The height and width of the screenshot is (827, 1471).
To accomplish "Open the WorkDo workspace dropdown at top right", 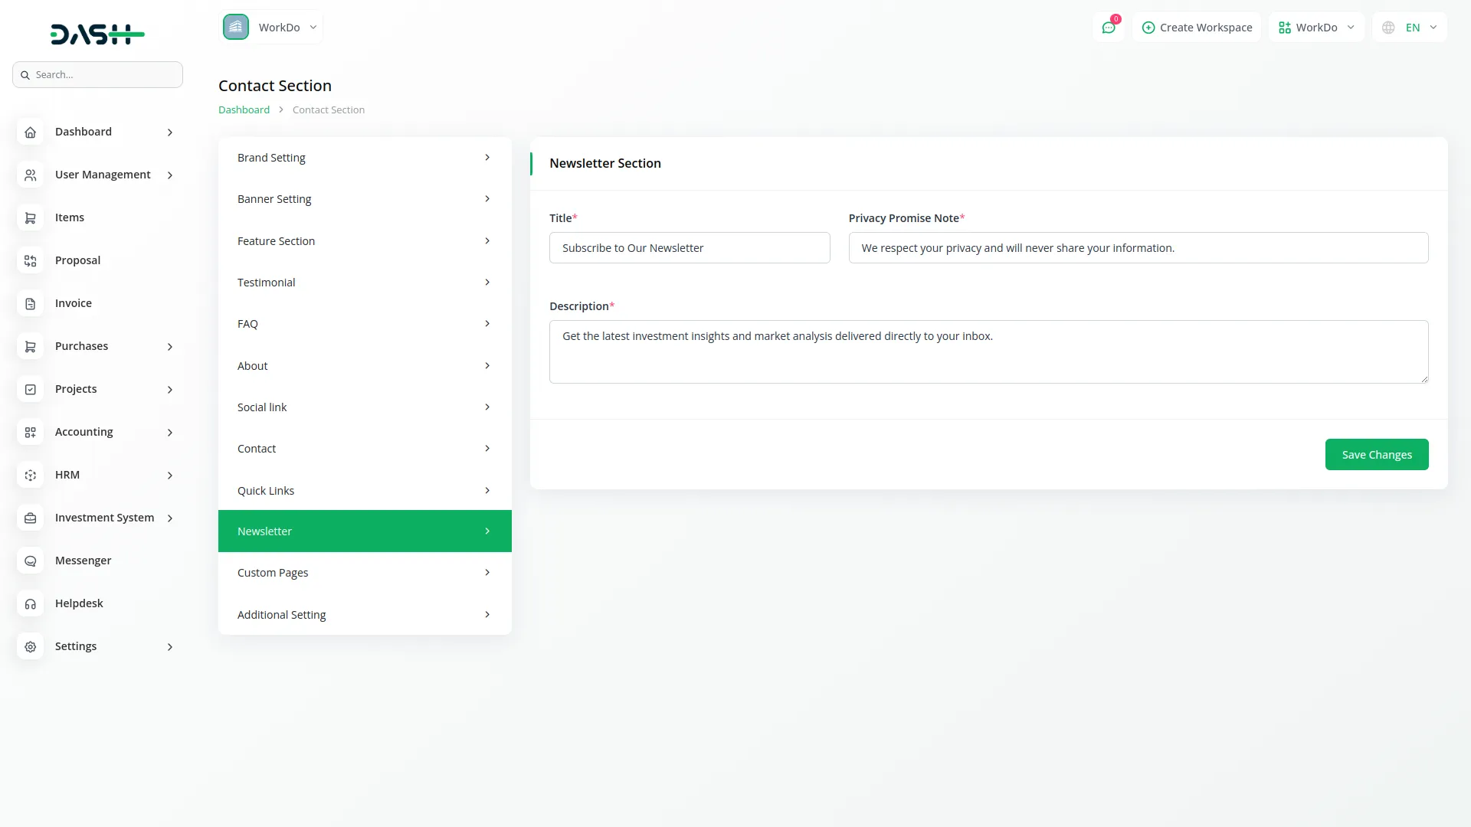I will point(1316,28).
